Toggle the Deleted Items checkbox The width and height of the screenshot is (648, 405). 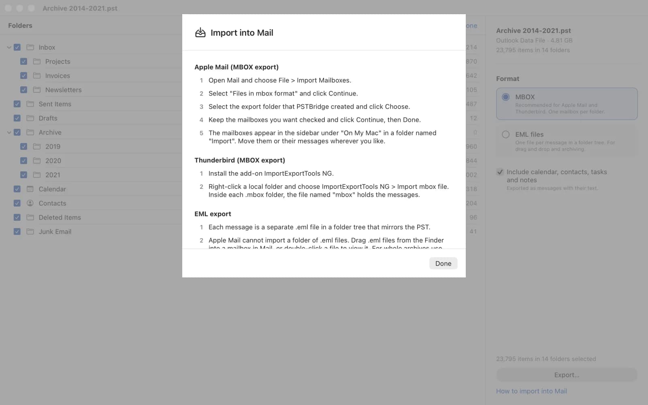click(x=17, y=217)
